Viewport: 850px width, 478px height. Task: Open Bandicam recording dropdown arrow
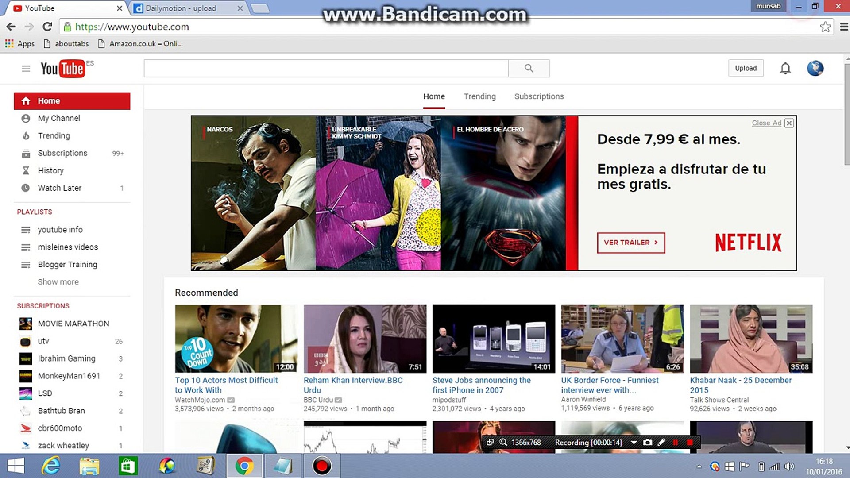tap(634, 442)
